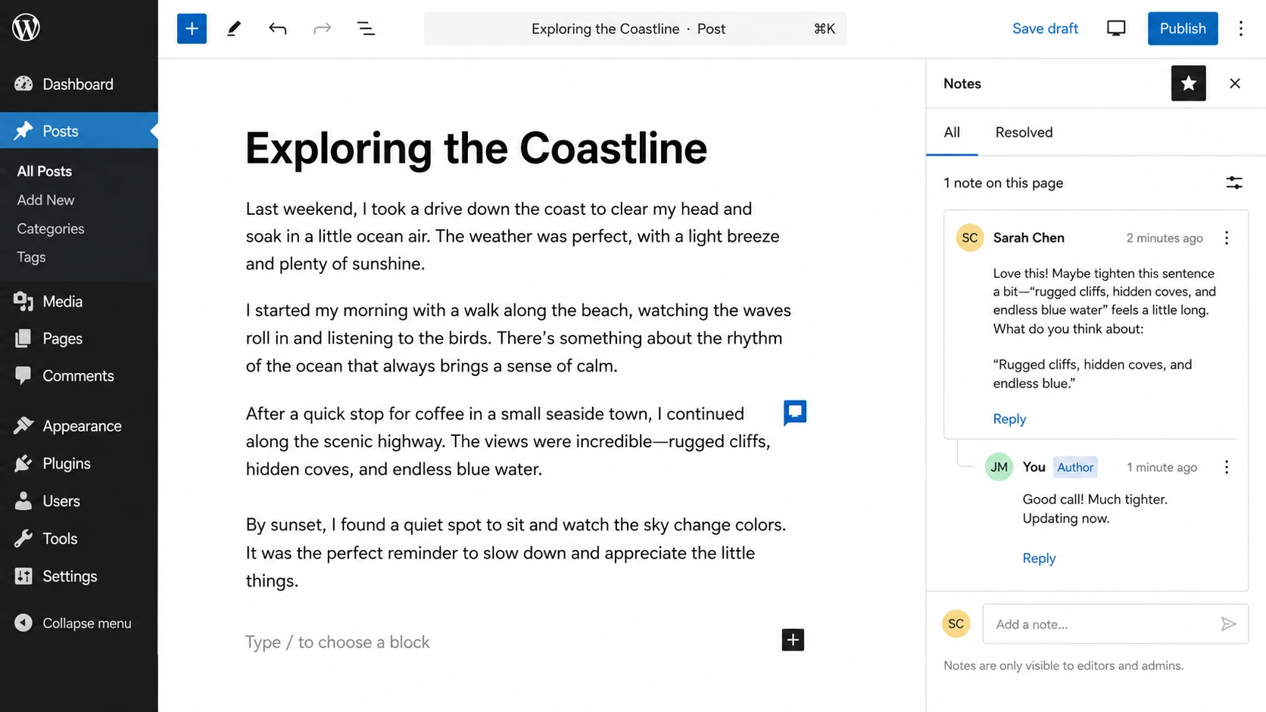The height and width of the screenshot is (712, 1266).
Task: Open the Document Overview list icon
Action: click(x=366, y=29)
